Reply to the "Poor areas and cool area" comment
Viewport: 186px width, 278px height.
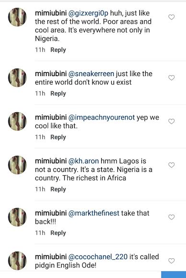pos(58,50)
